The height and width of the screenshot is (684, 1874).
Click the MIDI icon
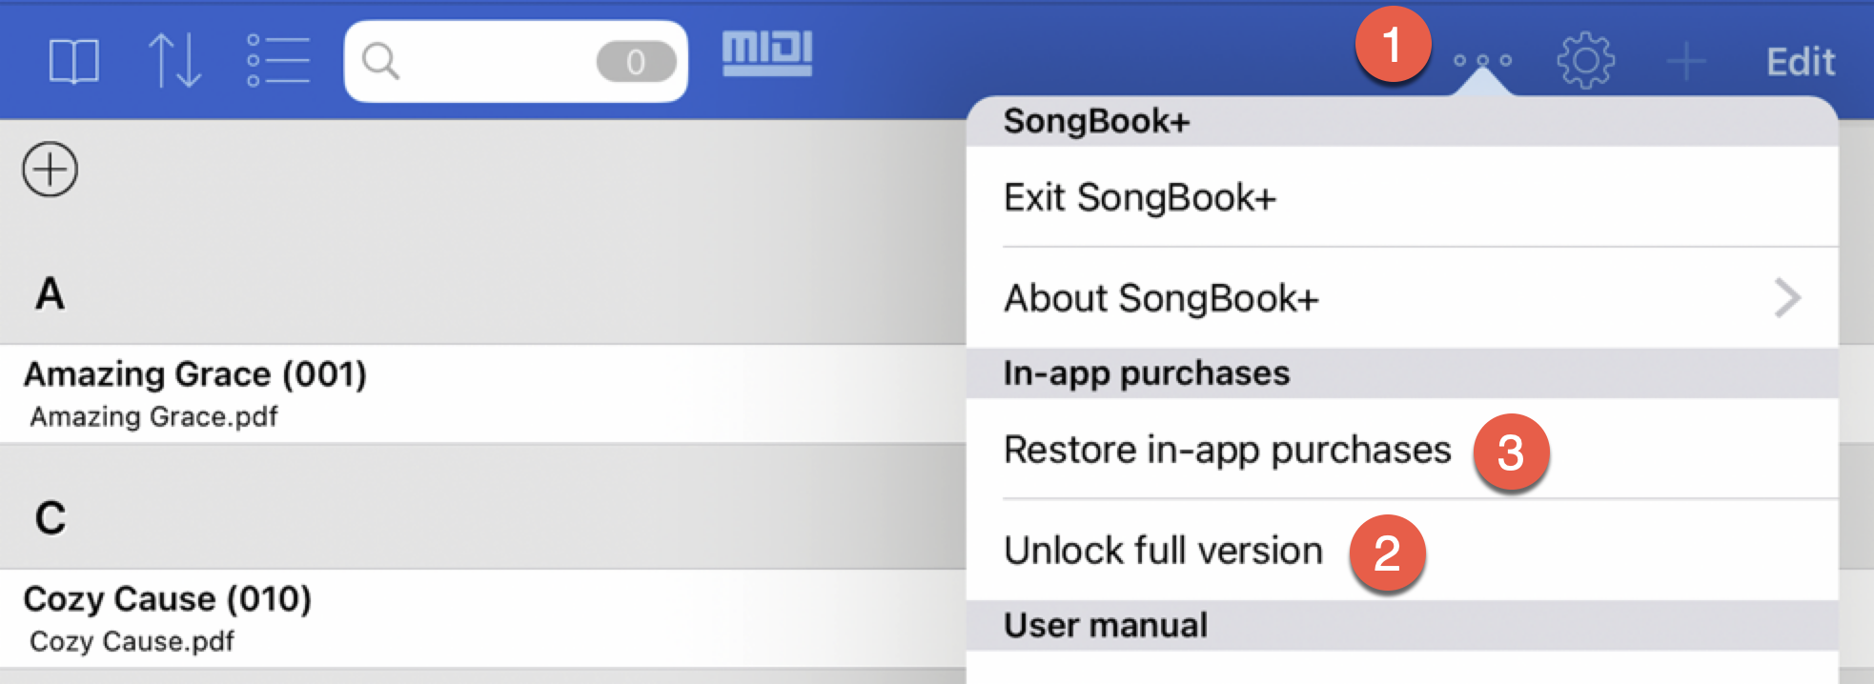pos(767,53)
